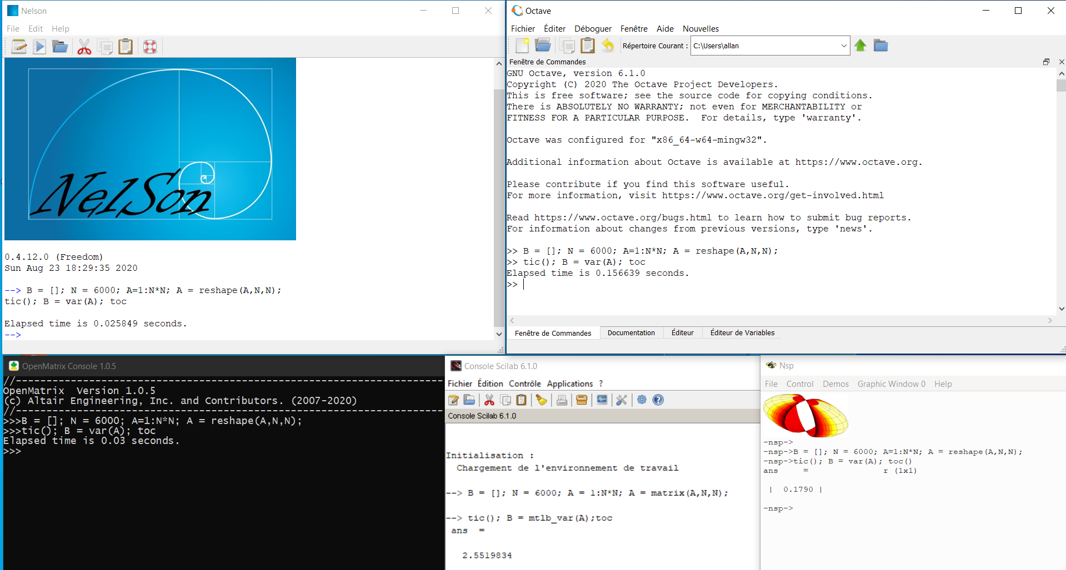Browse directories with Octave folder icon
1066x570 pixels.
click(x=880, y=46)
